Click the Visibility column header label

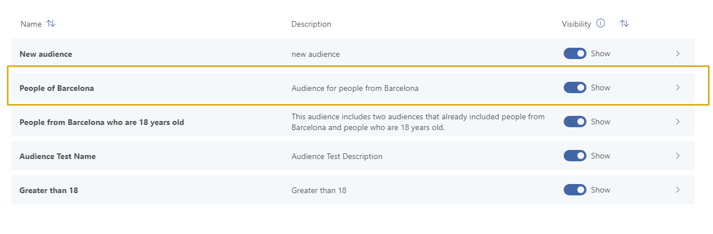coord(576,24)
